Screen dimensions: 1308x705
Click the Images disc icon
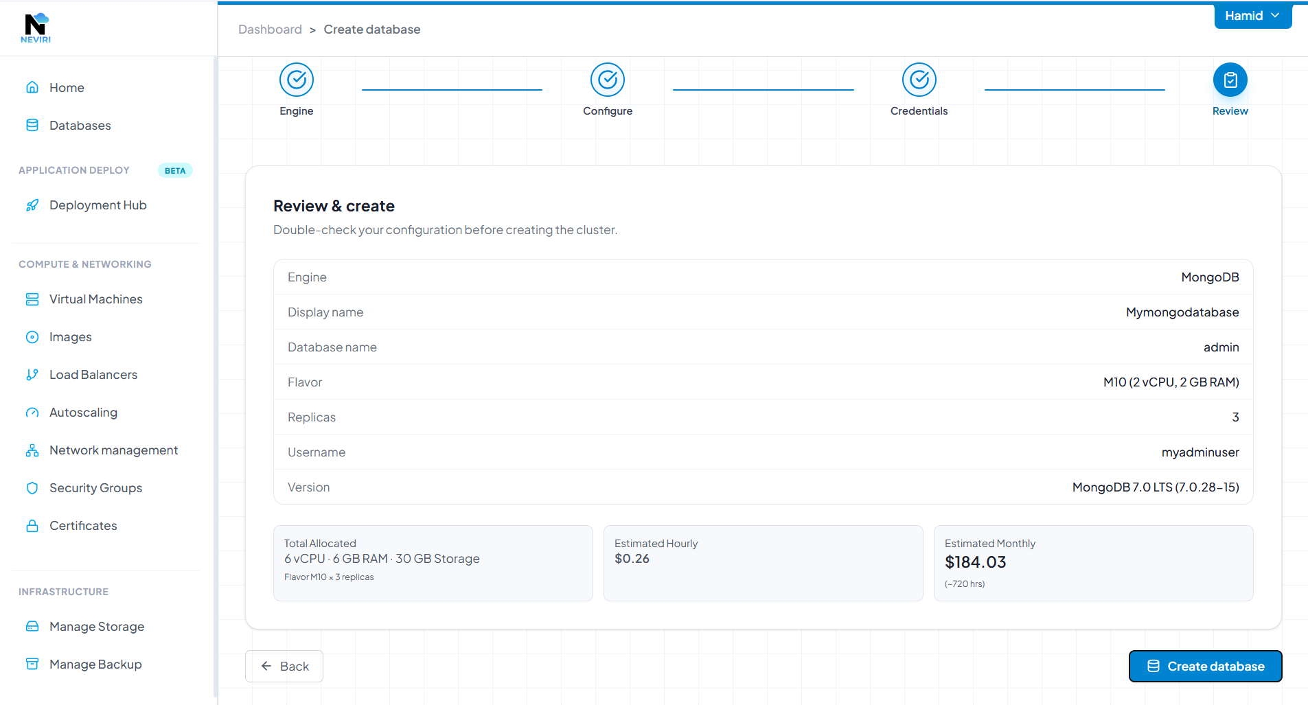tap(32, 337)
